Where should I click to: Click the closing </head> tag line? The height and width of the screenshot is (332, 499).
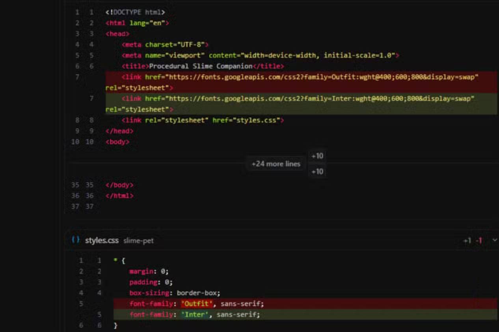(119, 131)
